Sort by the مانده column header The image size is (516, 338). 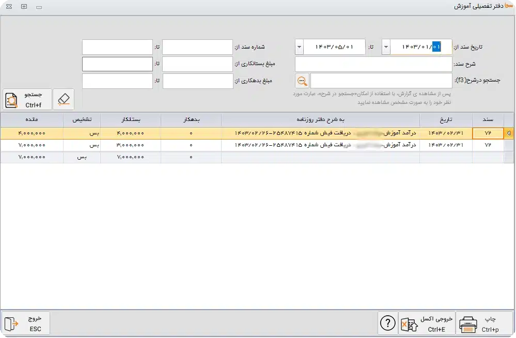32,119
